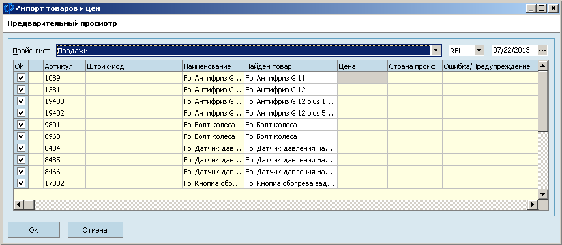Toggle Ok checkbox for article 6963
This screenshot has width=562, height=245.
(x=21, y=136)
